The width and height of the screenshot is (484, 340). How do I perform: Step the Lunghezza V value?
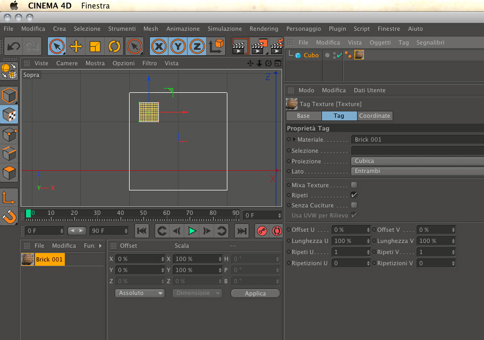point(453,241)
